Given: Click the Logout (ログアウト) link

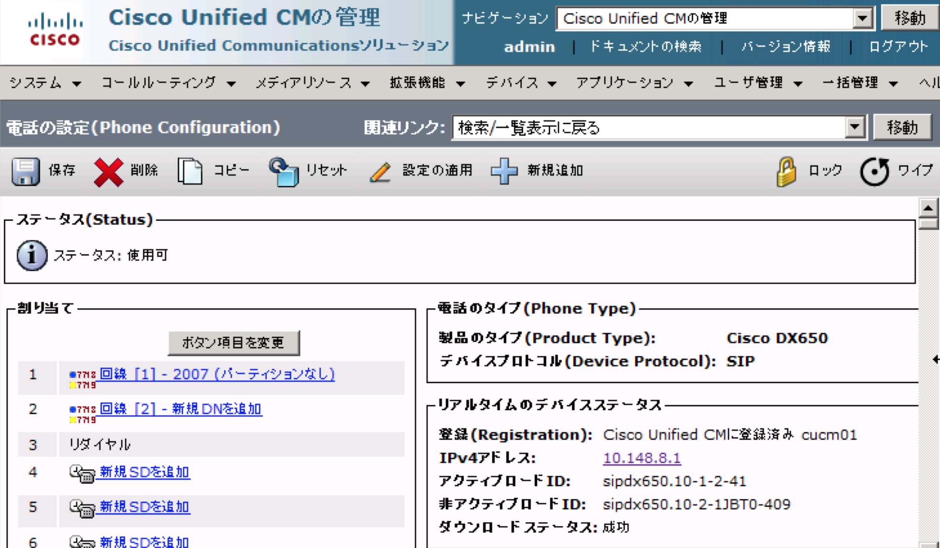Looking at the screenshot, I should 898,46.
